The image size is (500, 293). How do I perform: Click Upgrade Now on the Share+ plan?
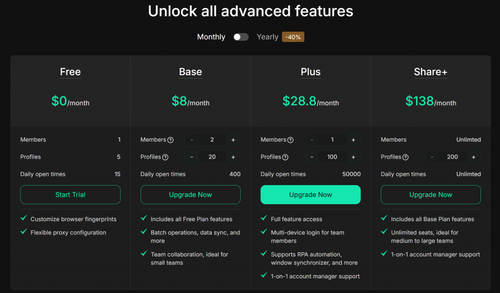(x=431, y=194)
